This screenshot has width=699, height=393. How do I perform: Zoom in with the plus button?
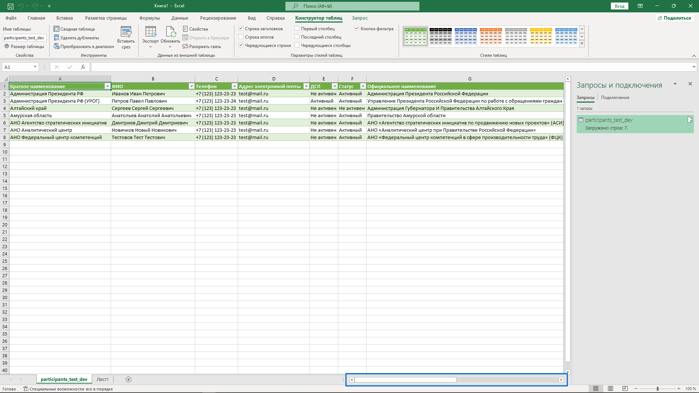click(x=679, y=389)
